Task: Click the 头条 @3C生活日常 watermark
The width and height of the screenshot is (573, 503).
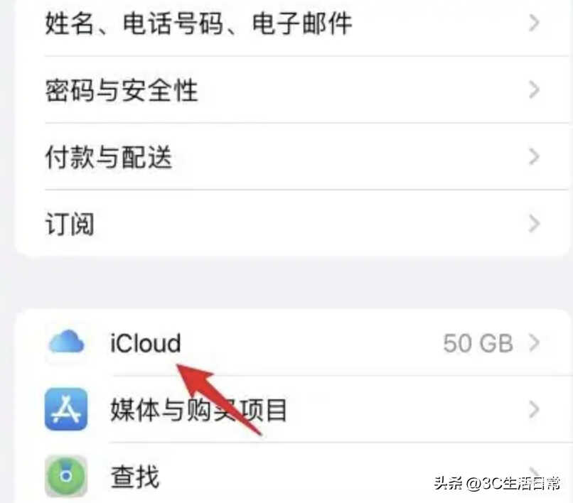Action: 497,483
